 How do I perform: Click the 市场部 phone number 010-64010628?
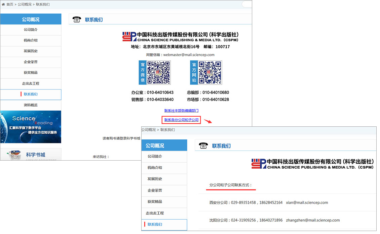click(216, 100)
